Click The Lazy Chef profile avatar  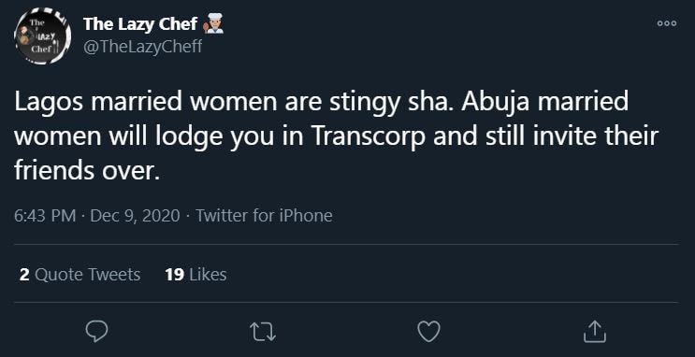point(42,36)
